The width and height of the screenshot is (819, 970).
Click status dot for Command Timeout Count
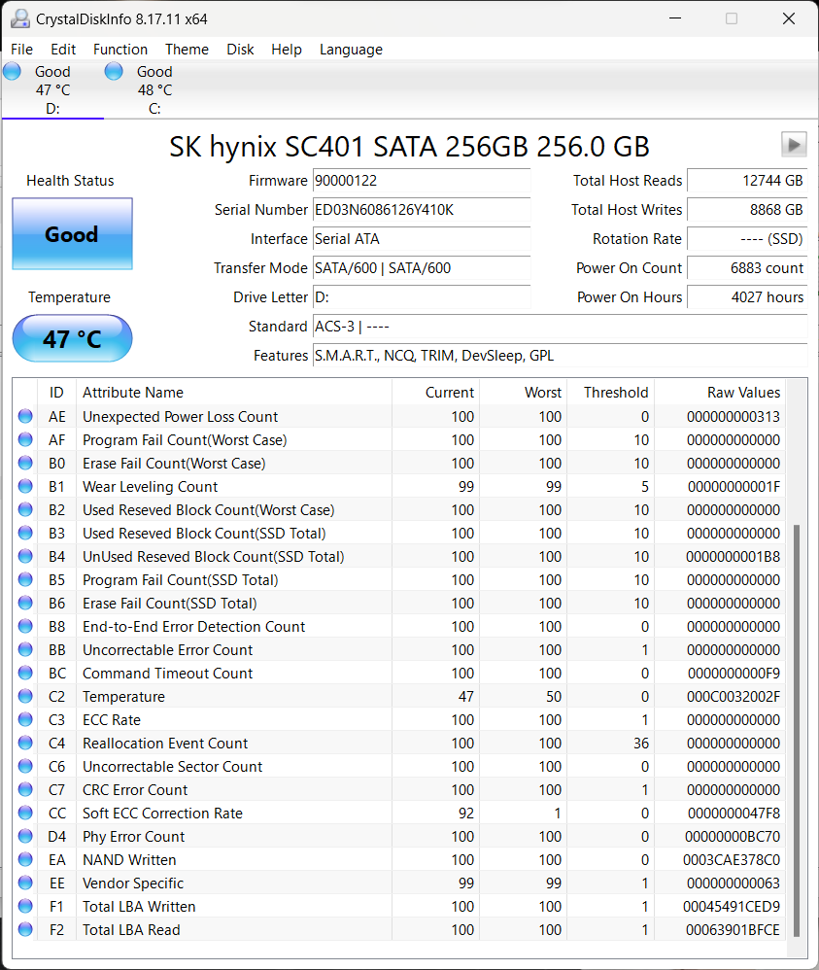pyautogui.click(x=25, y=673)
